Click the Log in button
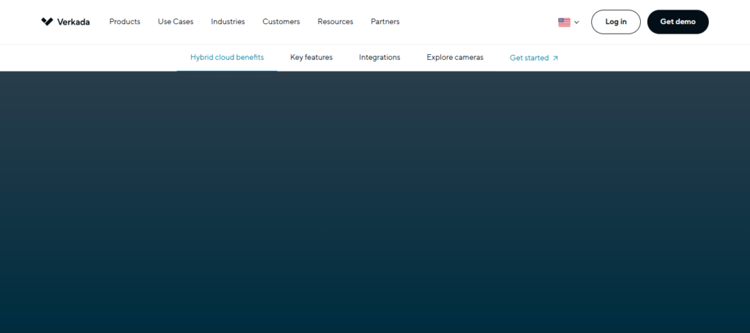The width and height of the screenshot is (750, 333). coord(615,22)
